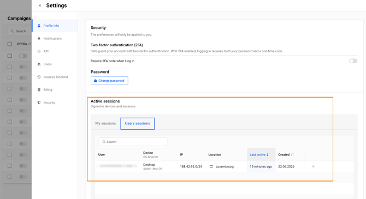Click the 15 minutes ago cell

click(x=261, y=167)
